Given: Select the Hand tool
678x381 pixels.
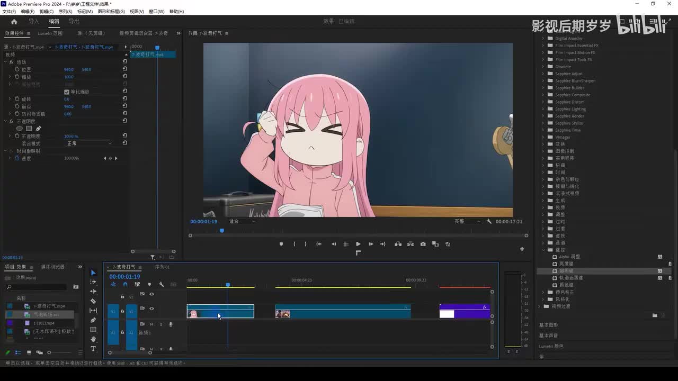Looking at the screenshot, I should 93,339.
